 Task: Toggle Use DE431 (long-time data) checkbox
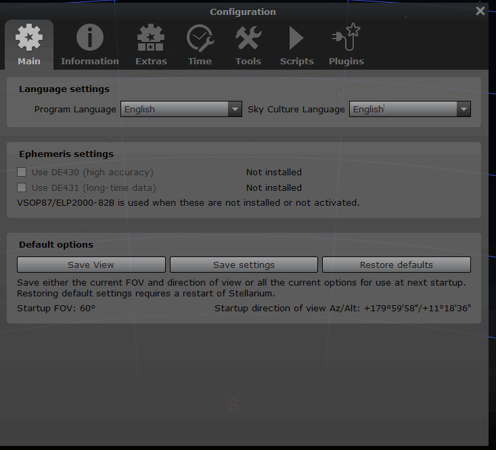click(x=22, y=187)
